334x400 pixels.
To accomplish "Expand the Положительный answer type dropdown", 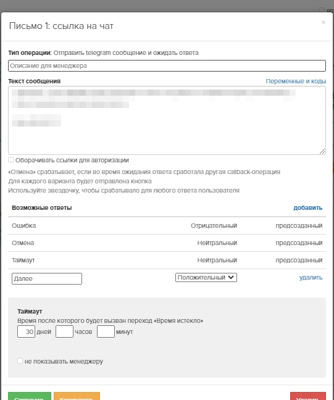I will click(206, 278).
